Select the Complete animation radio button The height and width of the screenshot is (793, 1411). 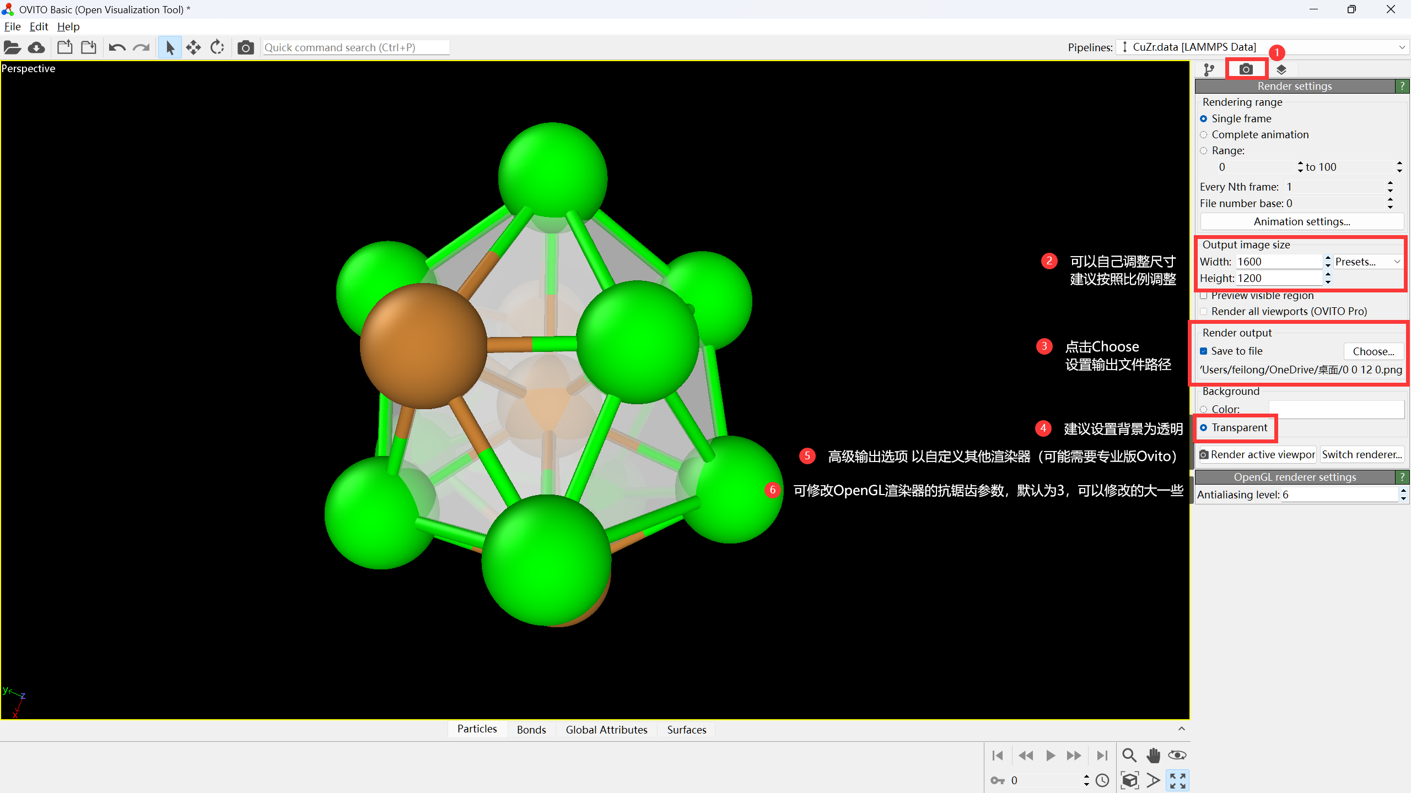tap(1204, 135)
